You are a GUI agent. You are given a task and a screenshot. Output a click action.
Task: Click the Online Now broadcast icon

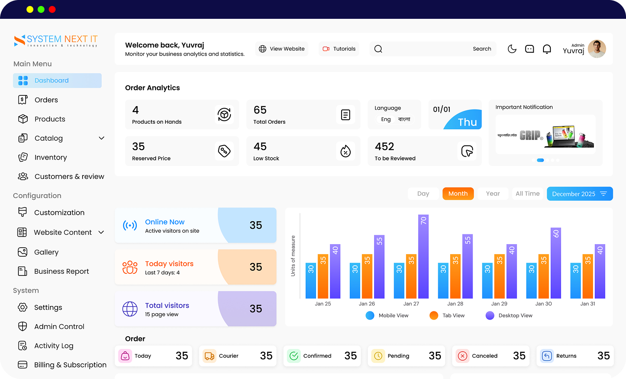point(130,225)
